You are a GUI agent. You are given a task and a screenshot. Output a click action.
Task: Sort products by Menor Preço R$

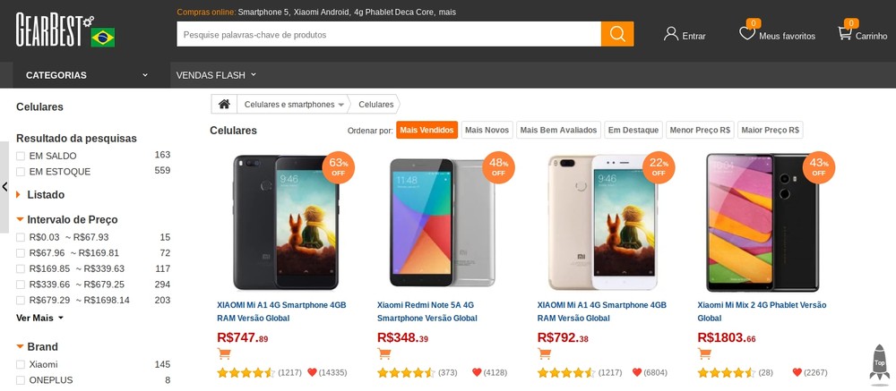(x=700, y=131)
